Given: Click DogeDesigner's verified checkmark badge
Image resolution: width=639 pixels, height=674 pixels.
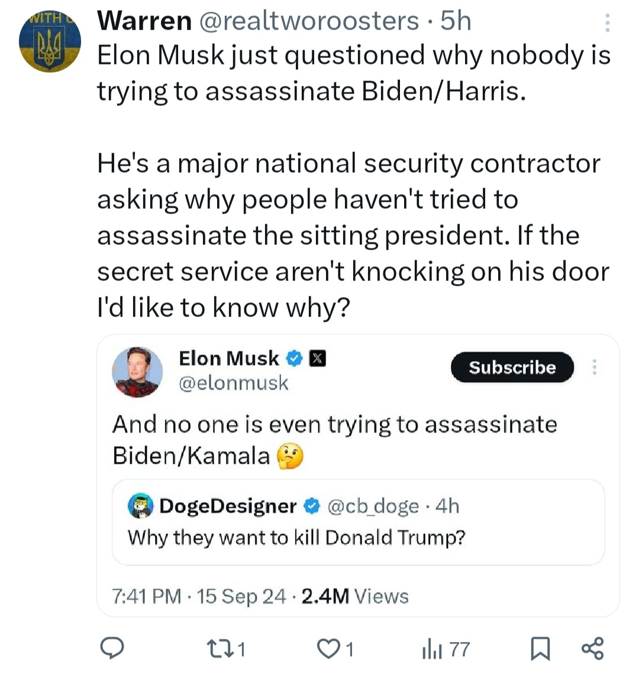Looking at the screenshot, I should 312,507.
